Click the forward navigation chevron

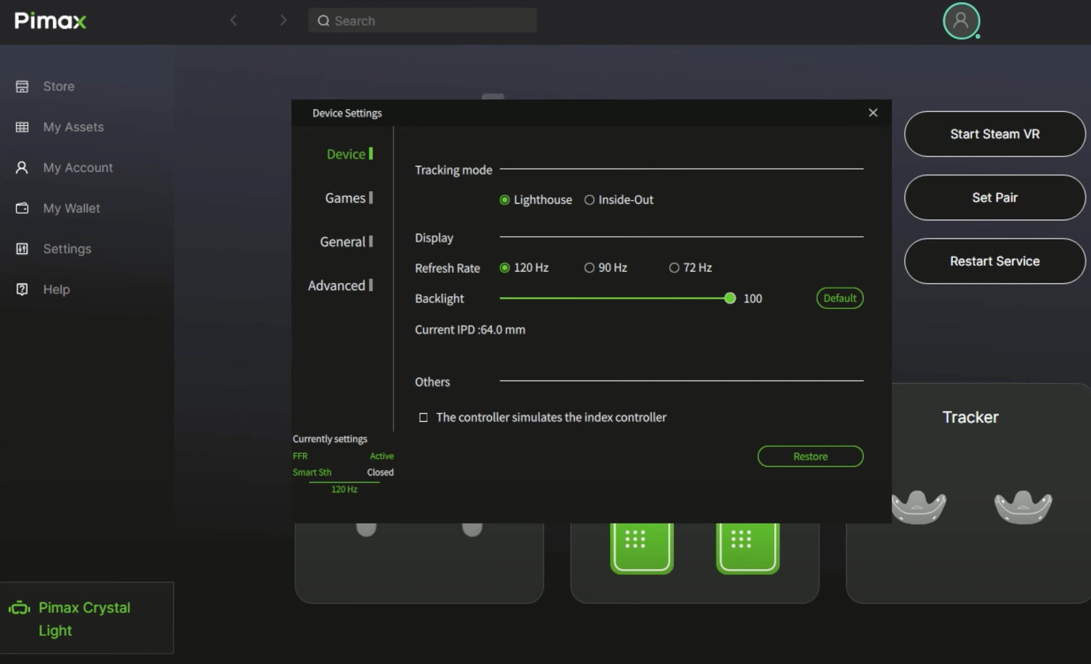pyautogui.click(x=283, y=20)
